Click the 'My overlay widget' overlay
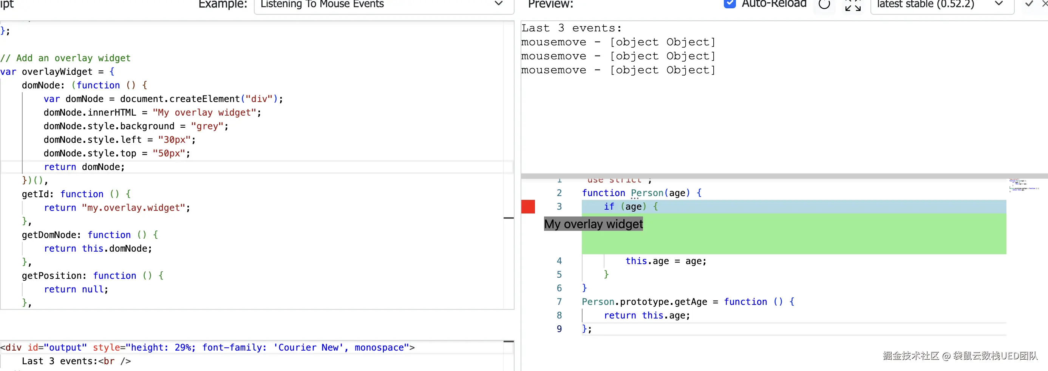 (x=593, y=224)
